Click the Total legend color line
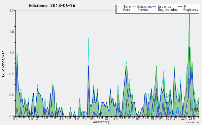This screenshot has width=202, height=125. (x=120, y=7)
